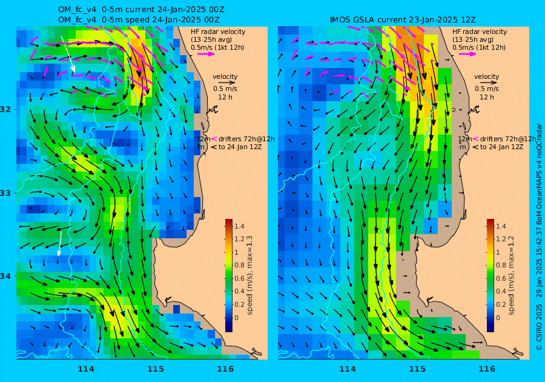Click 'to 24 Jan 12Z' text in right panel

[x=501, y=147]
